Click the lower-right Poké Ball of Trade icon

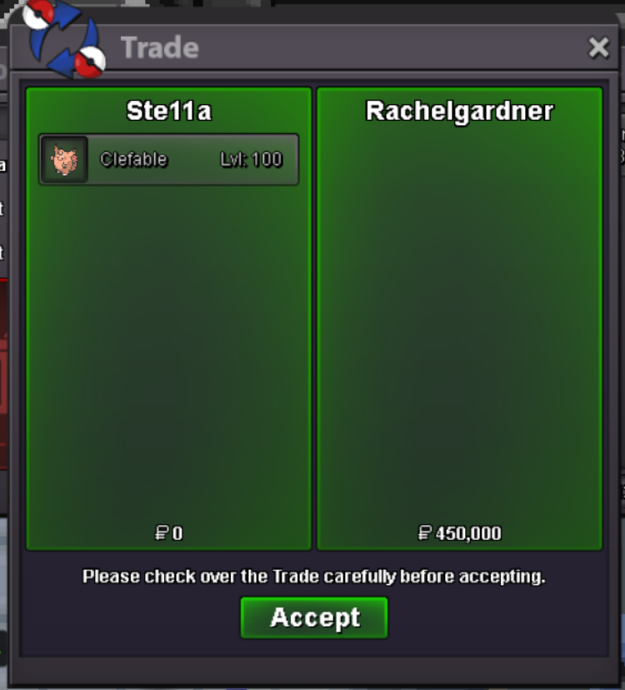pos(90,62)
